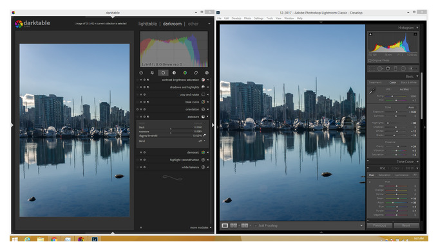Pick the White Balance eyedropper in Lightroom

372,91
